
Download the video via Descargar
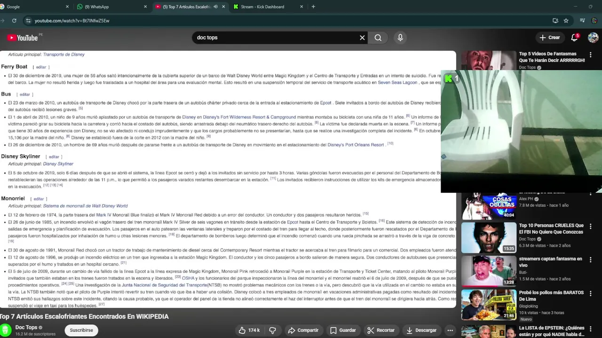pyautogui.click(x=421, y=330)
